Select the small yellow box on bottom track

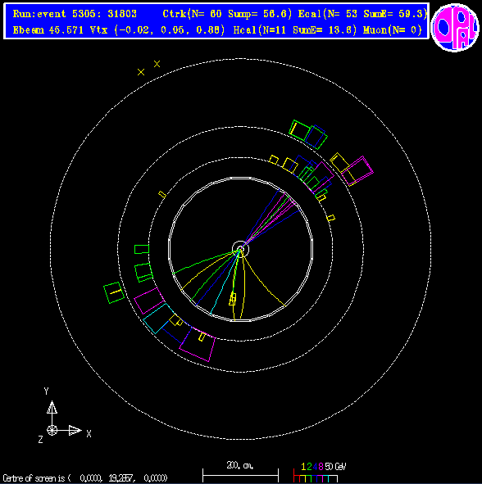233,300
